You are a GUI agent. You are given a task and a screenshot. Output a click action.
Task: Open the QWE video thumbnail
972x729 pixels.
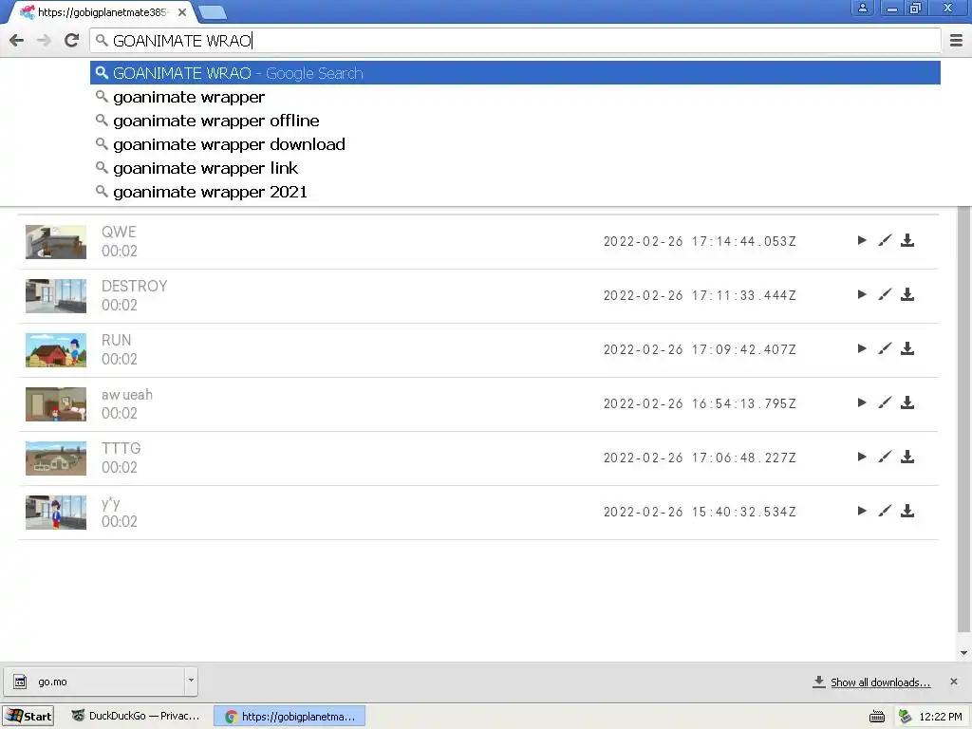[56, 242]
